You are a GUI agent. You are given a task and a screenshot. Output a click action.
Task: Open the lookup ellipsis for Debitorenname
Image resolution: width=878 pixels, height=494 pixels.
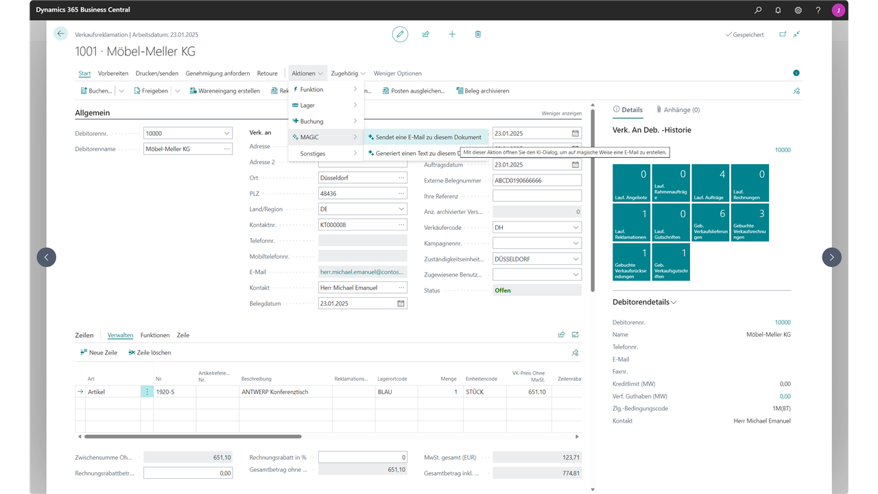click(x=226, y=149)
